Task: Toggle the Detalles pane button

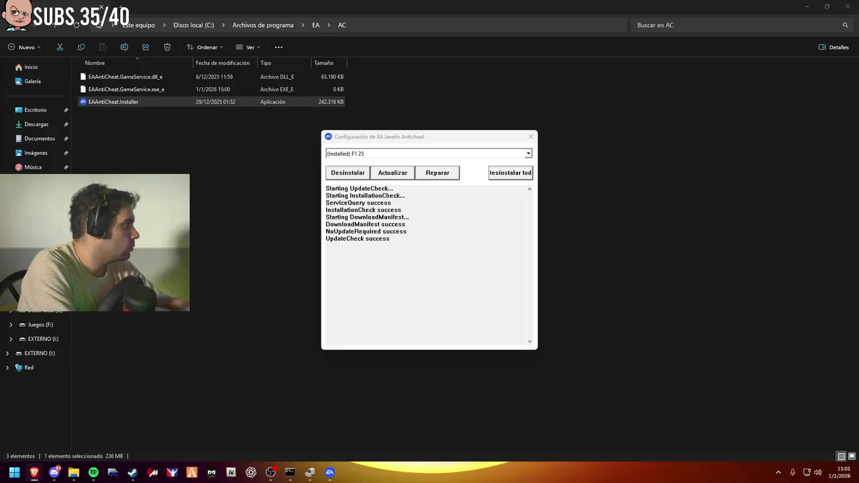Action: click(833, 47)
